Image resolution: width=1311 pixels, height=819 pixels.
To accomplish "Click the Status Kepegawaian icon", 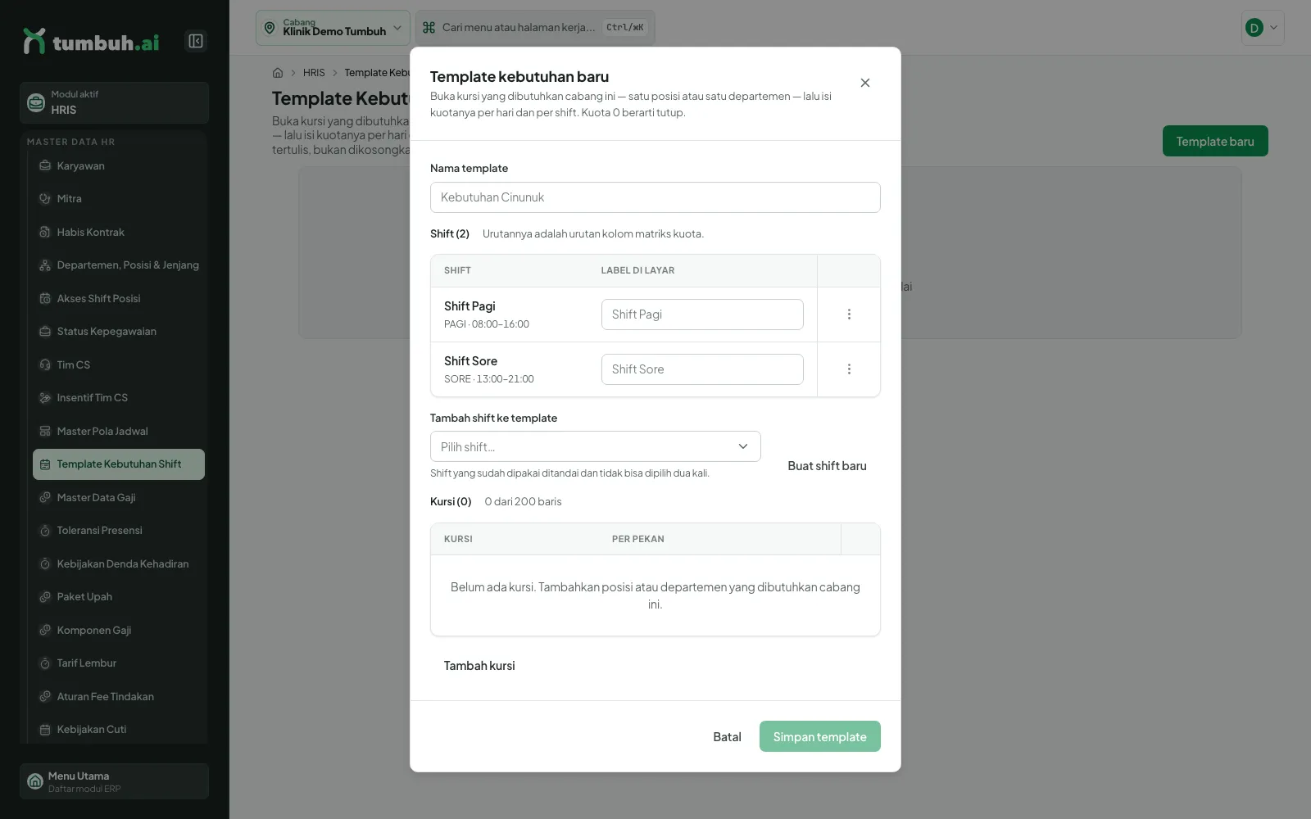I will tap(45, 332).
